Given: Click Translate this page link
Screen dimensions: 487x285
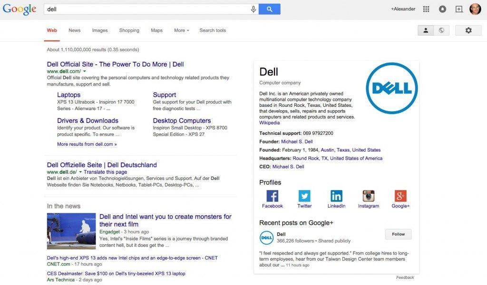Looking at the screenshot, I should (105, 172).
